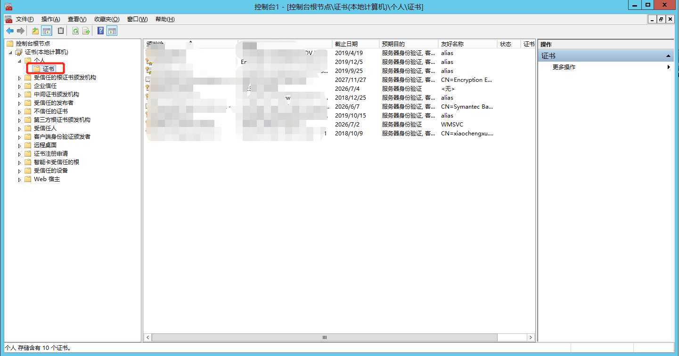The width and height of the screenshot is (679, 356).
Task: Select the row expiring 2019/10/15
Action: pos(339,116)
